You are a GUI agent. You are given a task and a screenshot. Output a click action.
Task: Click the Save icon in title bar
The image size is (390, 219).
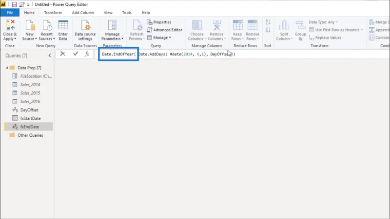coord(14,4)
